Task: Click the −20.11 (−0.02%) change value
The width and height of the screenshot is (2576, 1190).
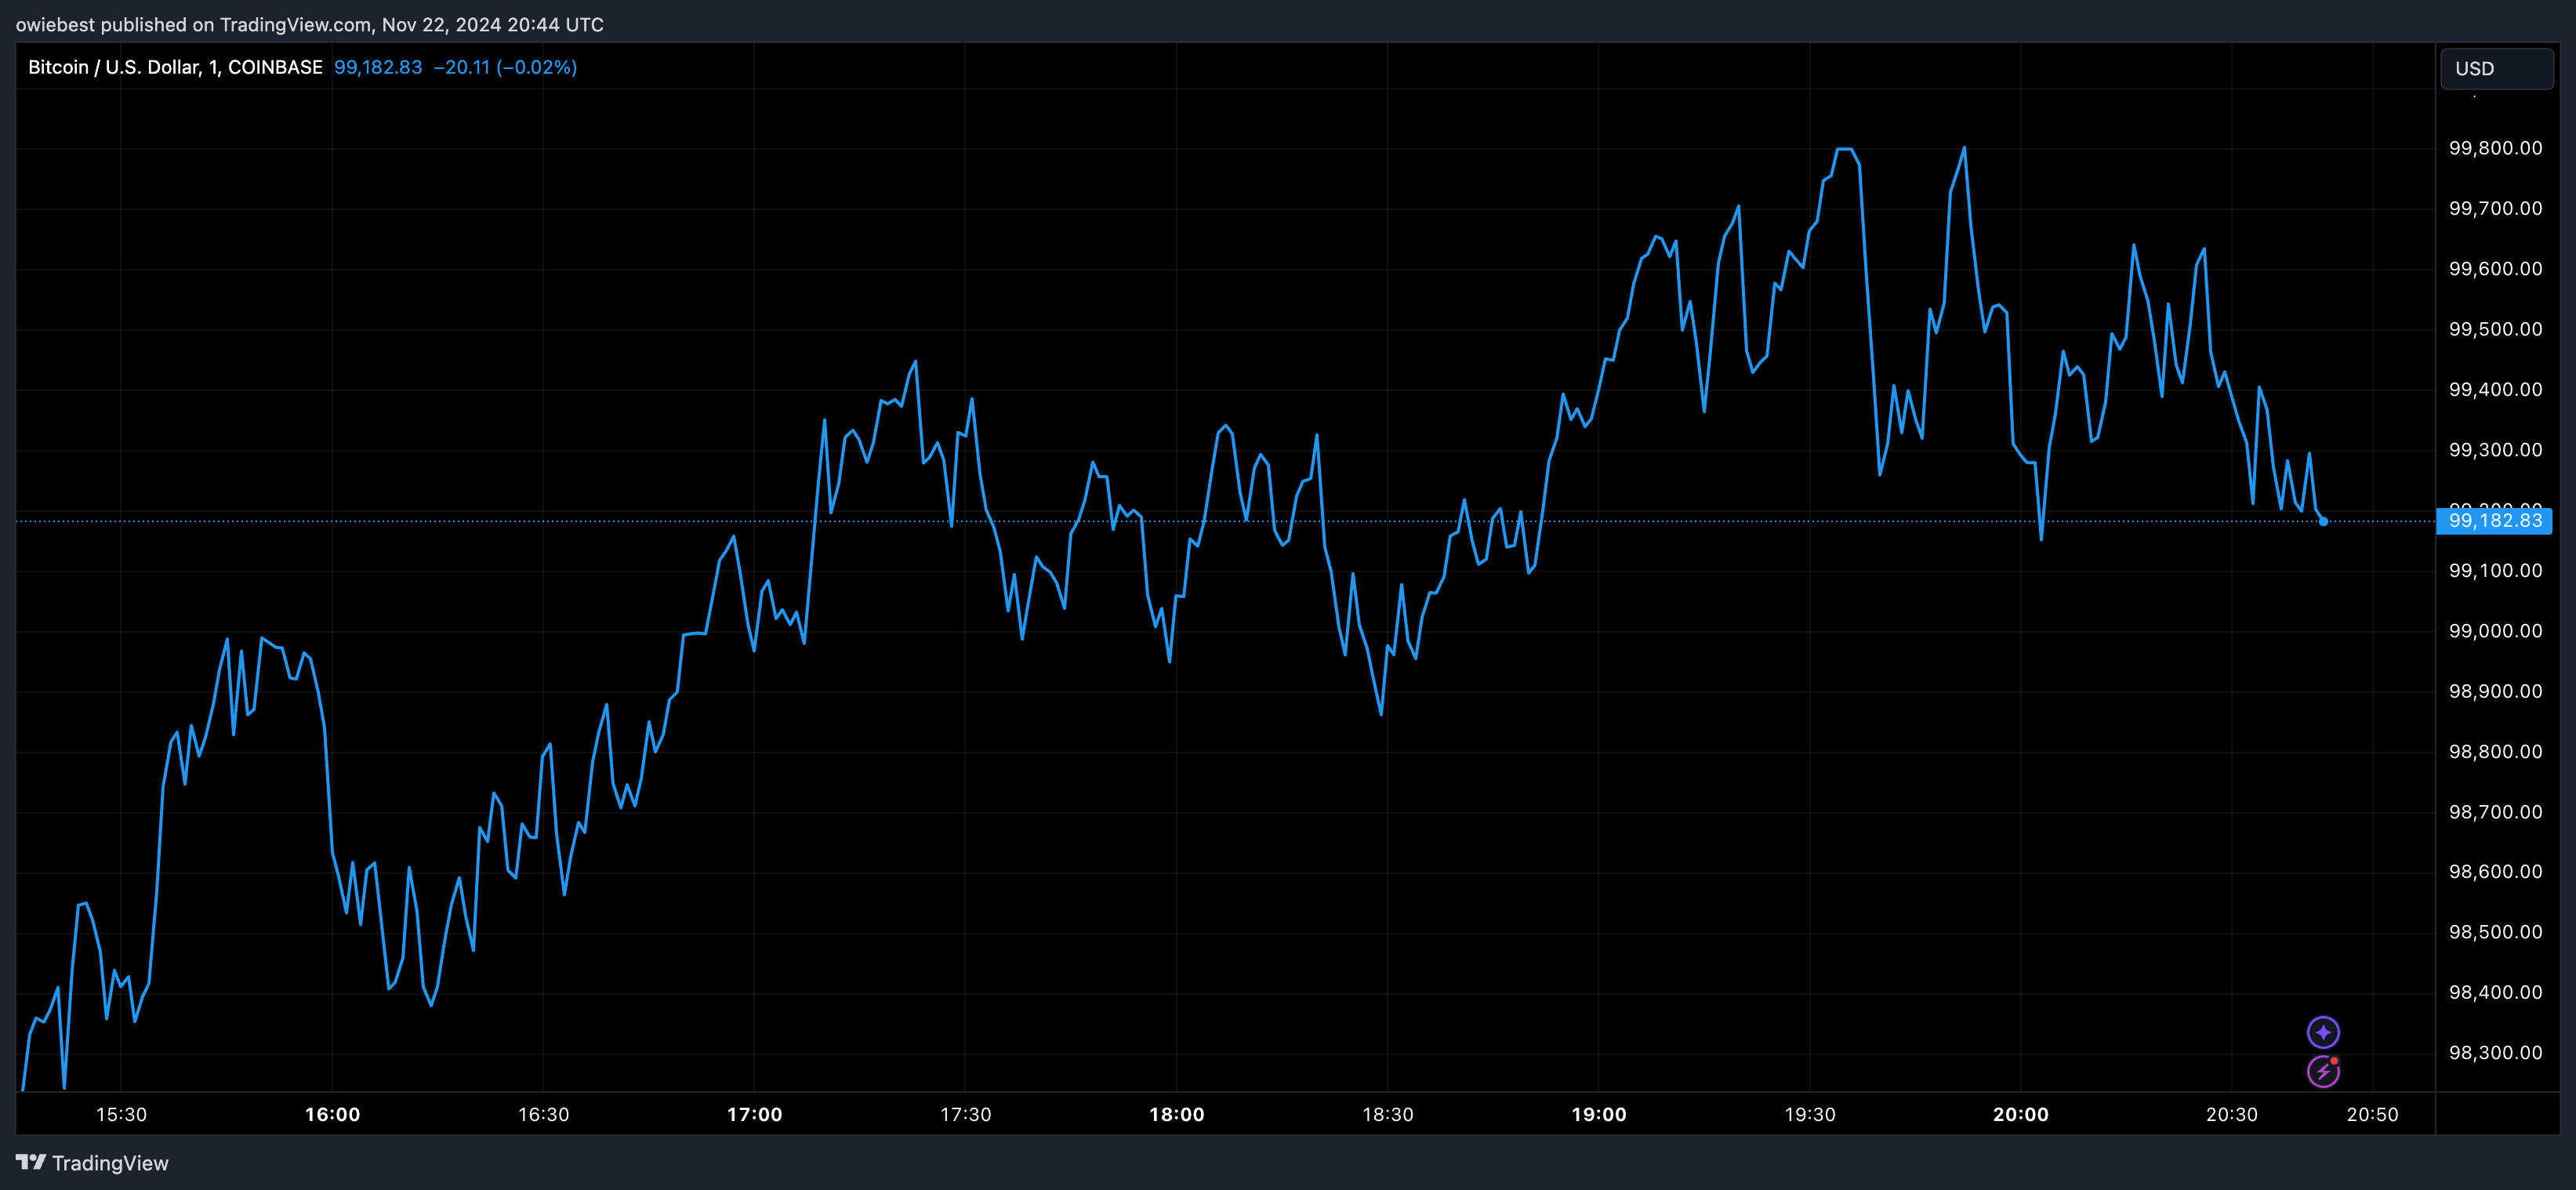Action: point(505,67)
